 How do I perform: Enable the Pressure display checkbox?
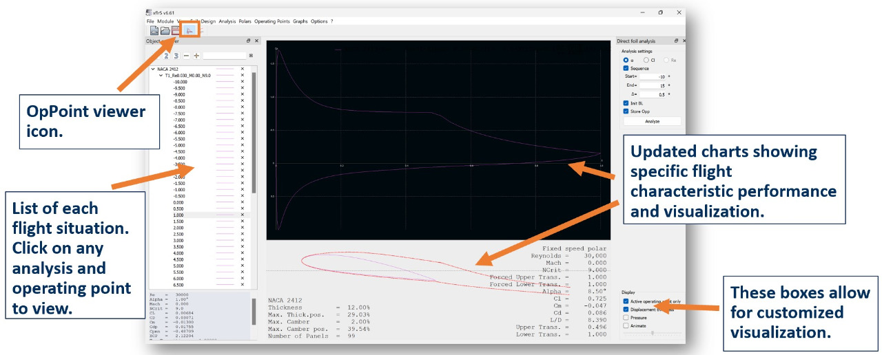626,318
